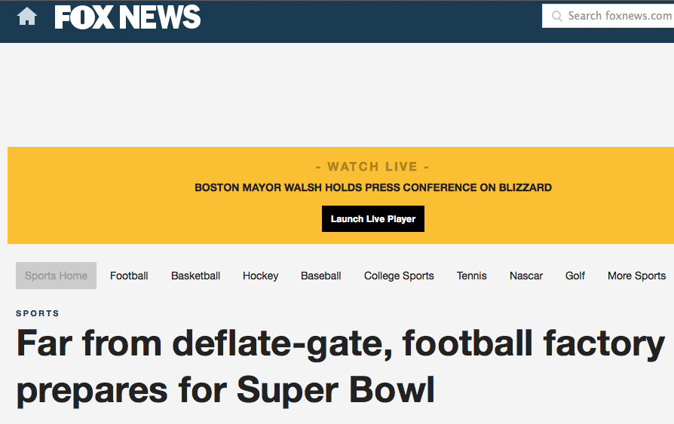
Task: Open Boston Mayor Walsh press conference headline
Action: click(x=373, y=188)
